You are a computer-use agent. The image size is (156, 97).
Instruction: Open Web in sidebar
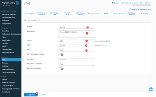(x=4, y=37)
